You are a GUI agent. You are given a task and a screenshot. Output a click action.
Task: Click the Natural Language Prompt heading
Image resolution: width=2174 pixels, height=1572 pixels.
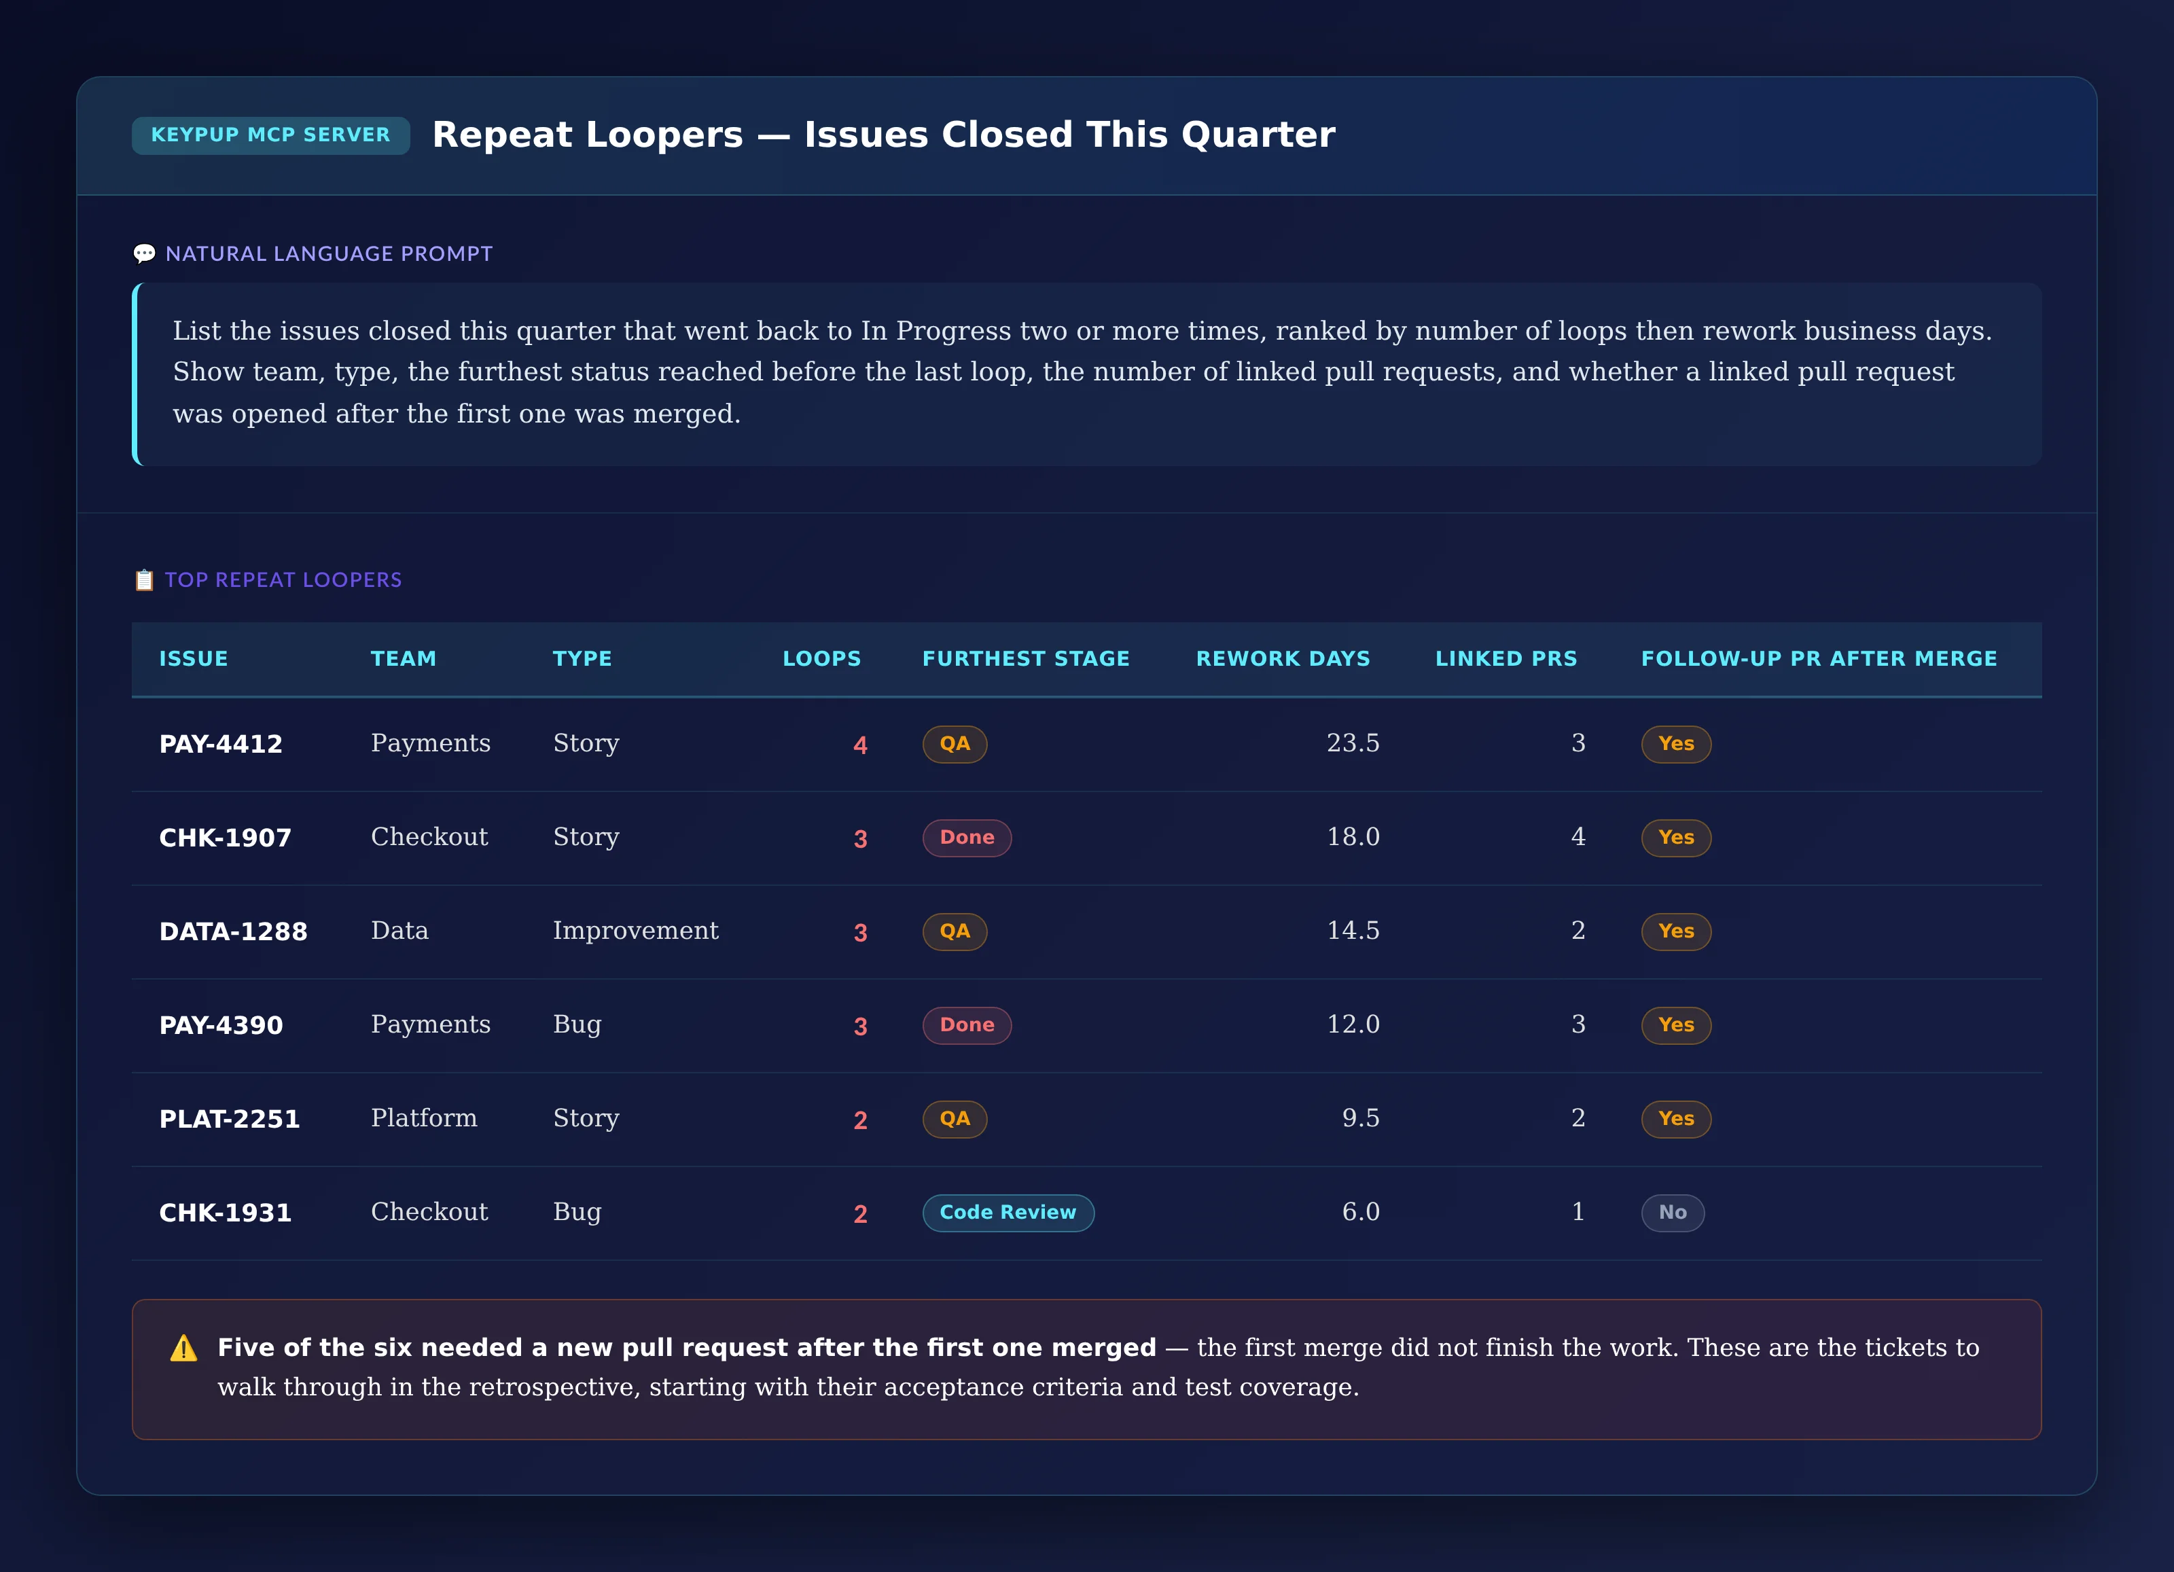[329, 254]
